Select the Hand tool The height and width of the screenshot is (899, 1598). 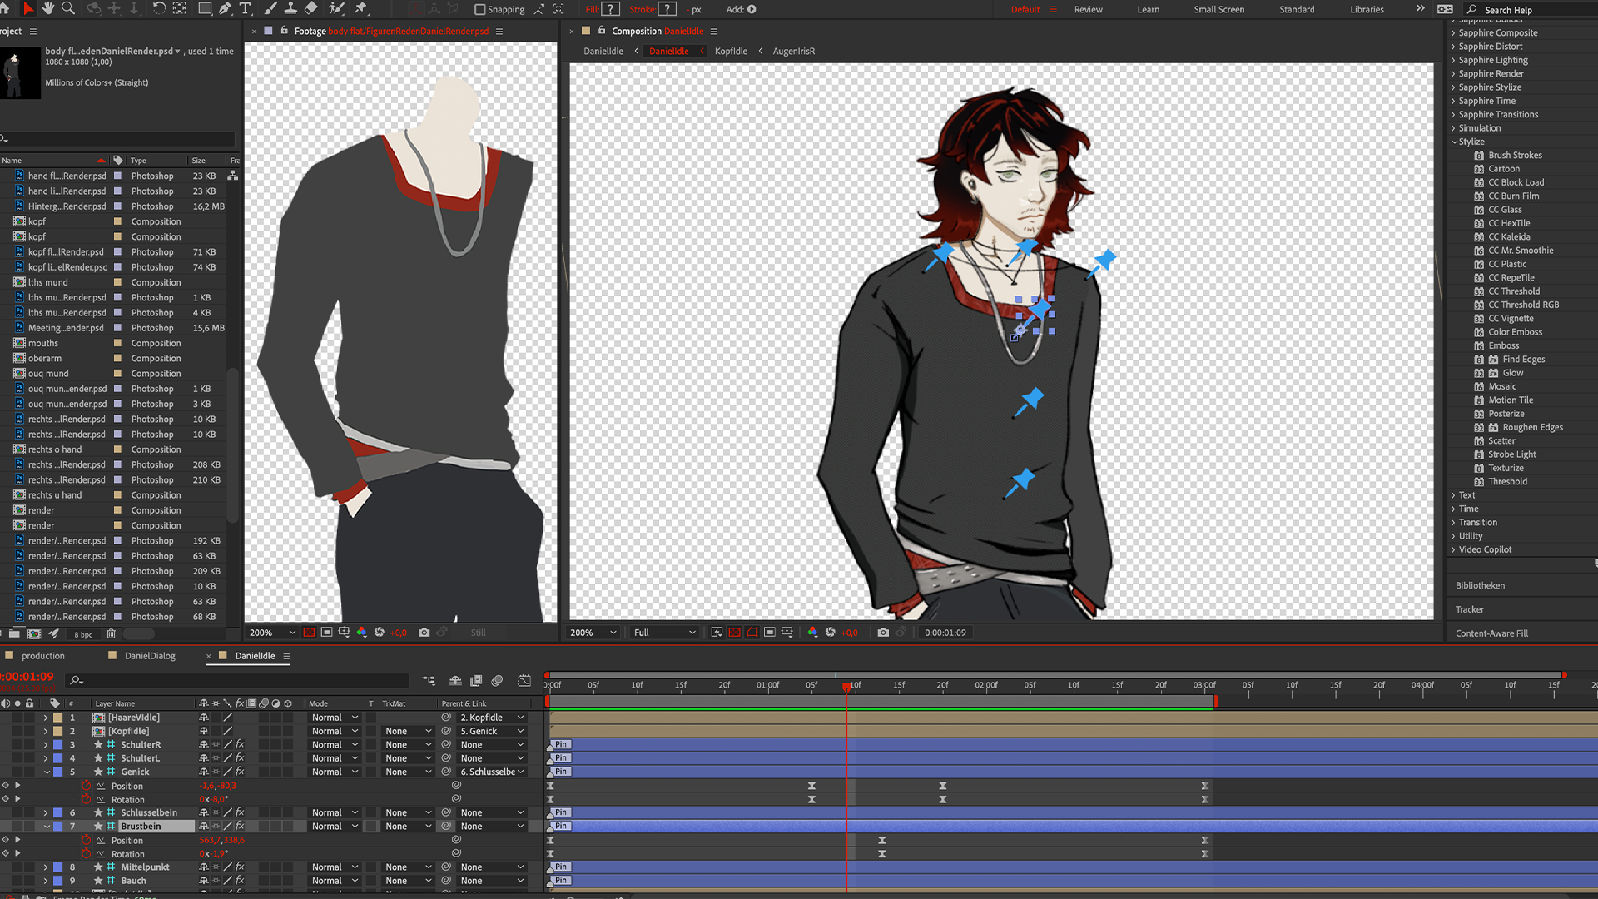(48, 8)
